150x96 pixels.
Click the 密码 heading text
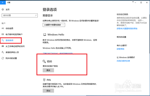pyautogui.click(x=49, y=61)
